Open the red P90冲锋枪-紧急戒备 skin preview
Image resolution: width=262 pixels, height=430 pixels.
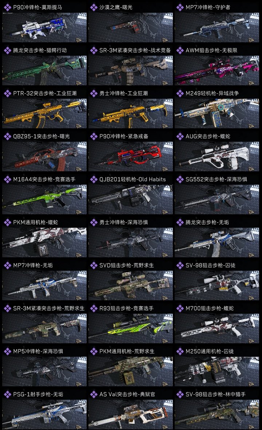[131, 157]
